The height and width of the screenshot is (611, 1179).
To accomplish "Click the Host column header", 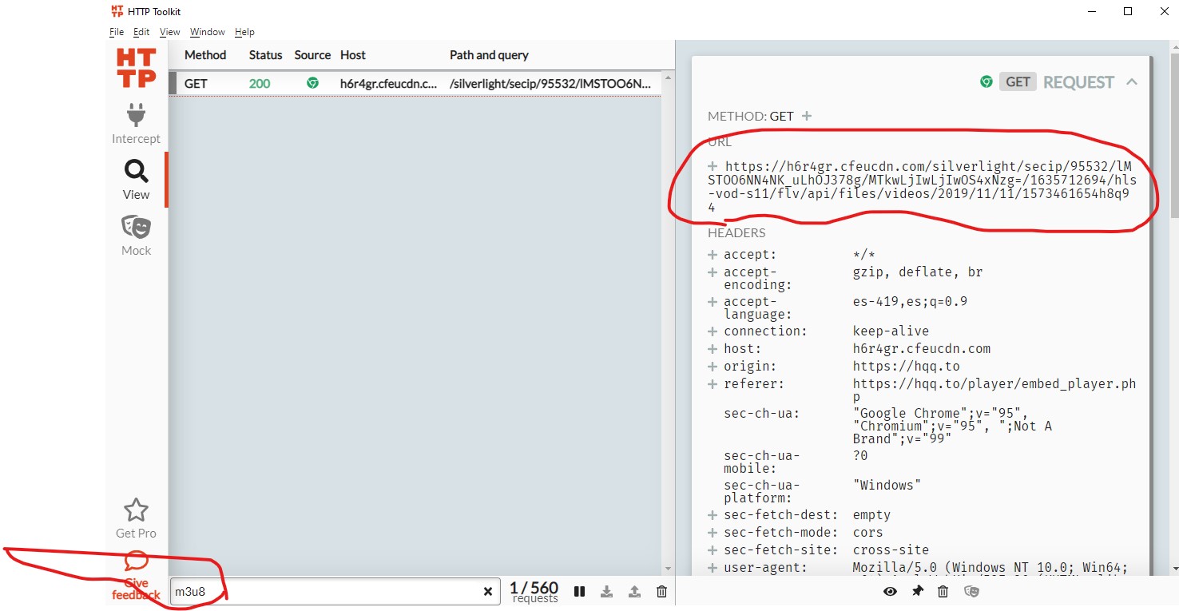I will pyautogui.click(x=353, y=55).
